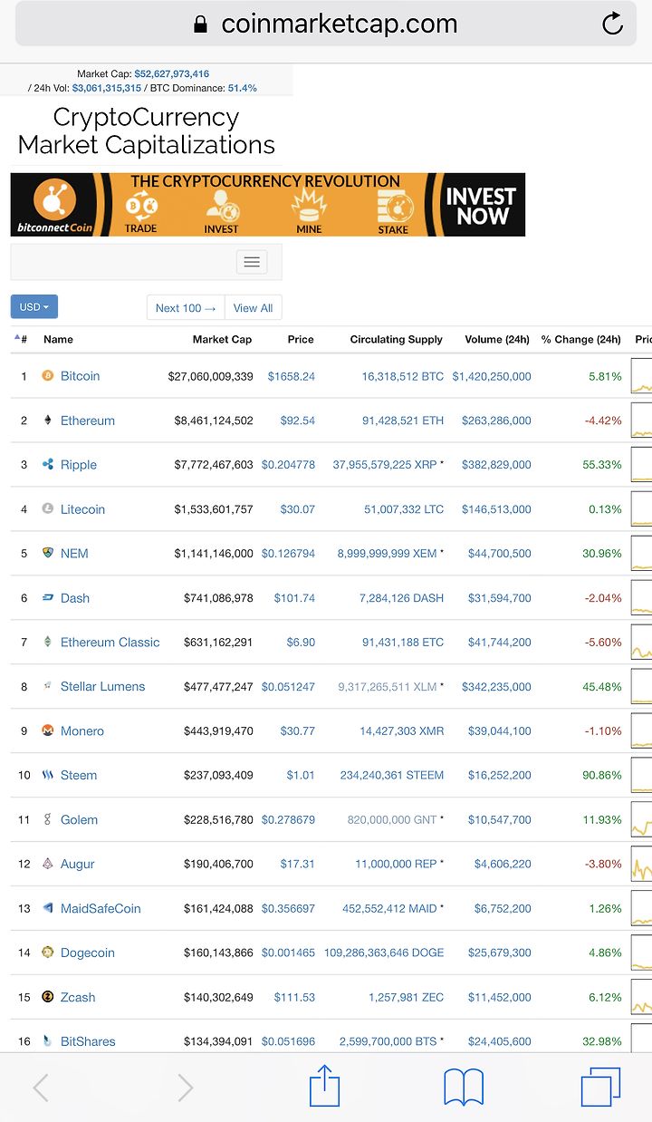Click the total Market Cap value link
Screen dimensions: 652x1122
tap(172, 73)
